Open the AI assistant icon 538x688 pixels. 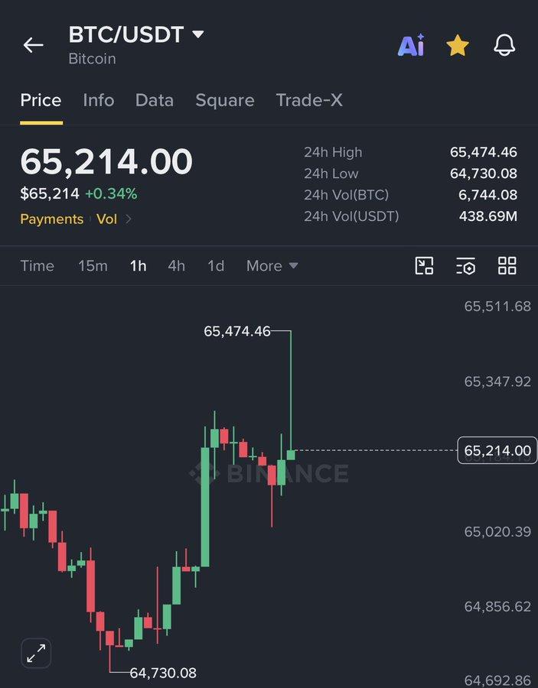point(411,45)
